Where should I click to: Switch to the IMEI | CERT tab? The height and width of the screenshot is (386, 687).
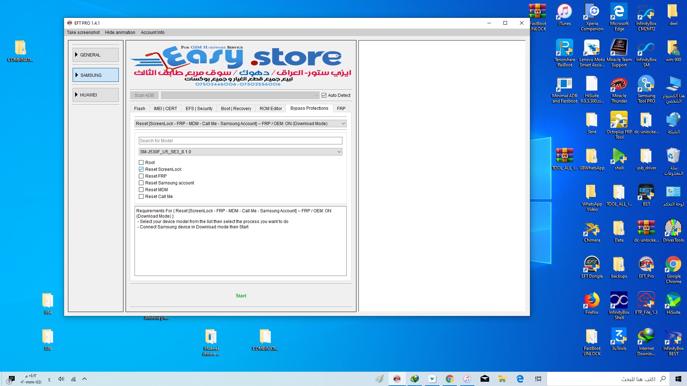(165, 109)
